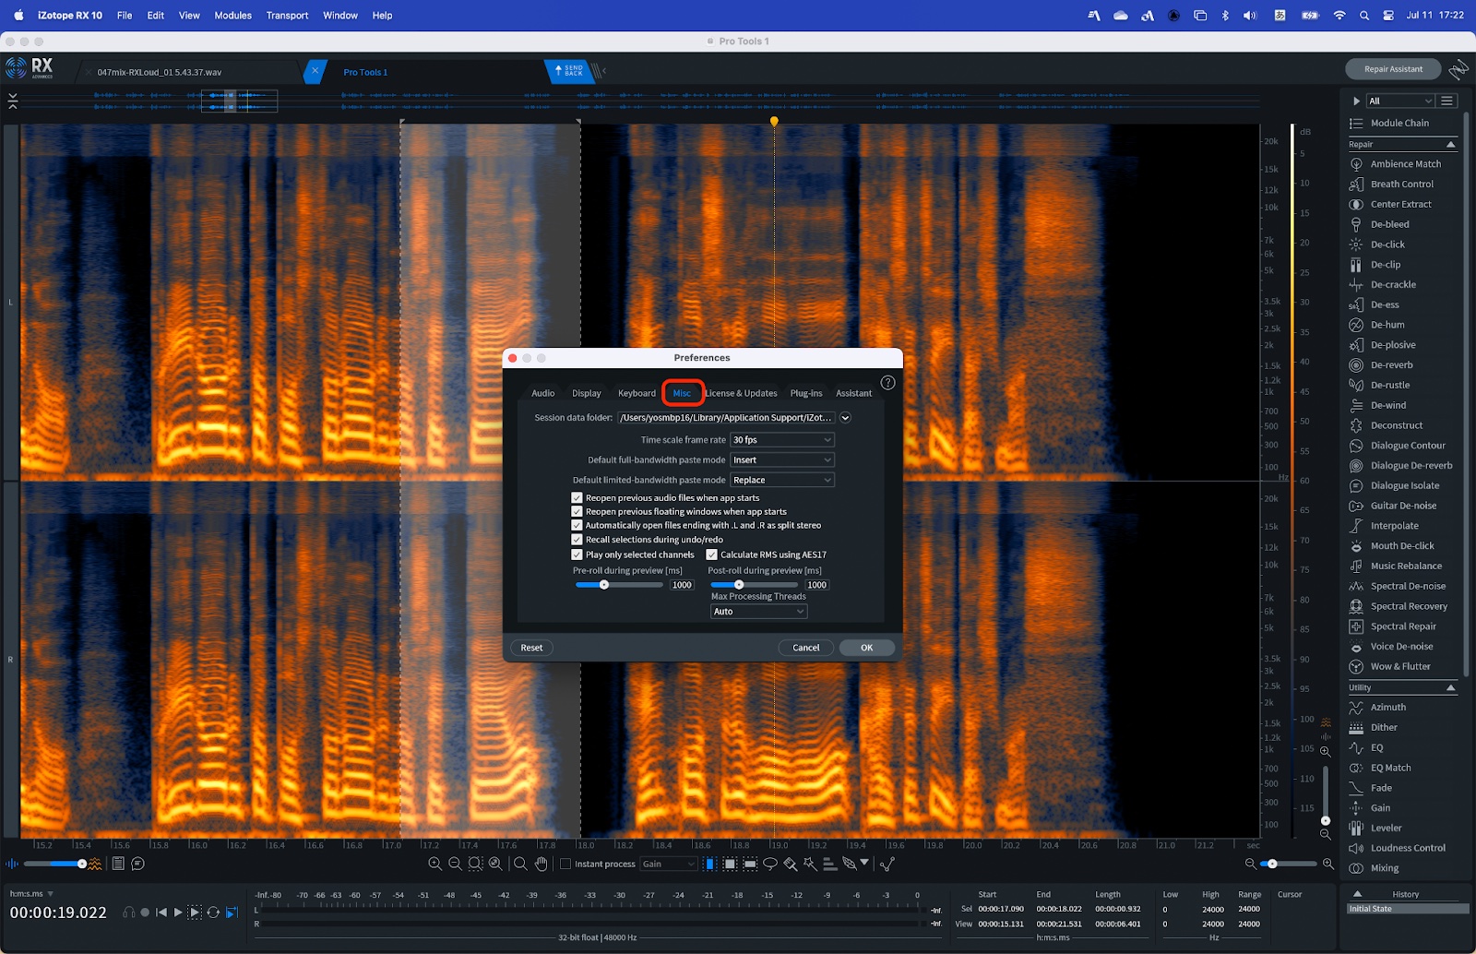Select the Time selection tool
Image resolution: width=1476 pixels, height=954 pixels.
pyautogui.click(x=709, y=864)
